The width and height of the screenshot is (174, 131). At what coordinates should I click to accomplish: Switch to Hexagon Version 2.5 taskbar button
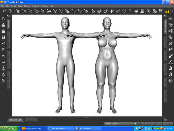(61, 128)
